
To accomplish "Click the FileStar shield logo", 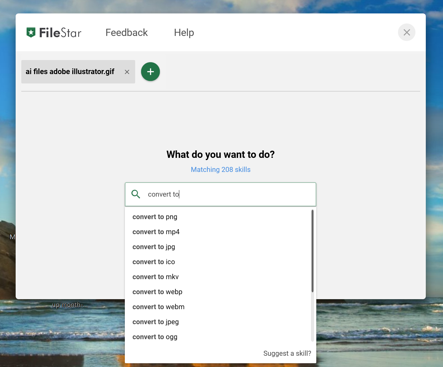I will pos(31,33).
